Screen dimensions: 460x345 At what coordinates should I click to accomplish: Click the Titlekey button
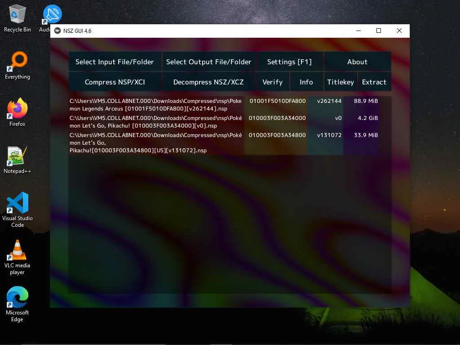(341, 82)
